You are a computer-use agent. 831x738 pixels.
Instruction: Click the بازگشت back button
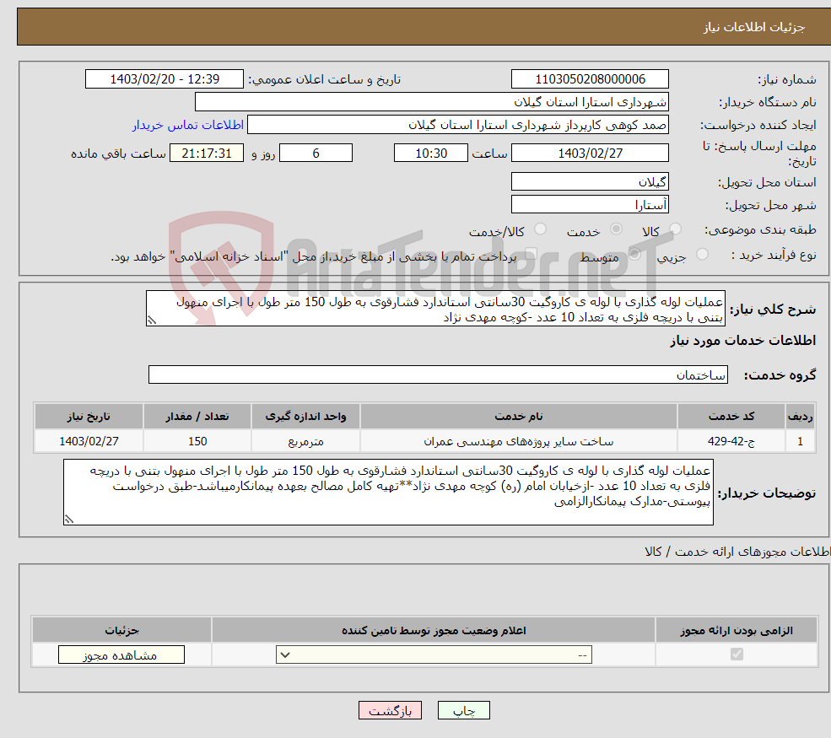point(390,710)
